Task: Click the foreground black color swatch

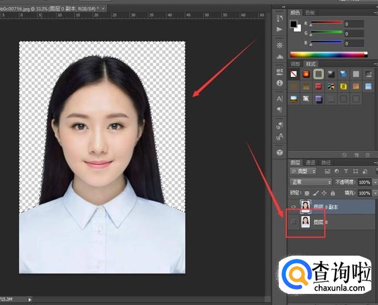Action: point(294,24)
